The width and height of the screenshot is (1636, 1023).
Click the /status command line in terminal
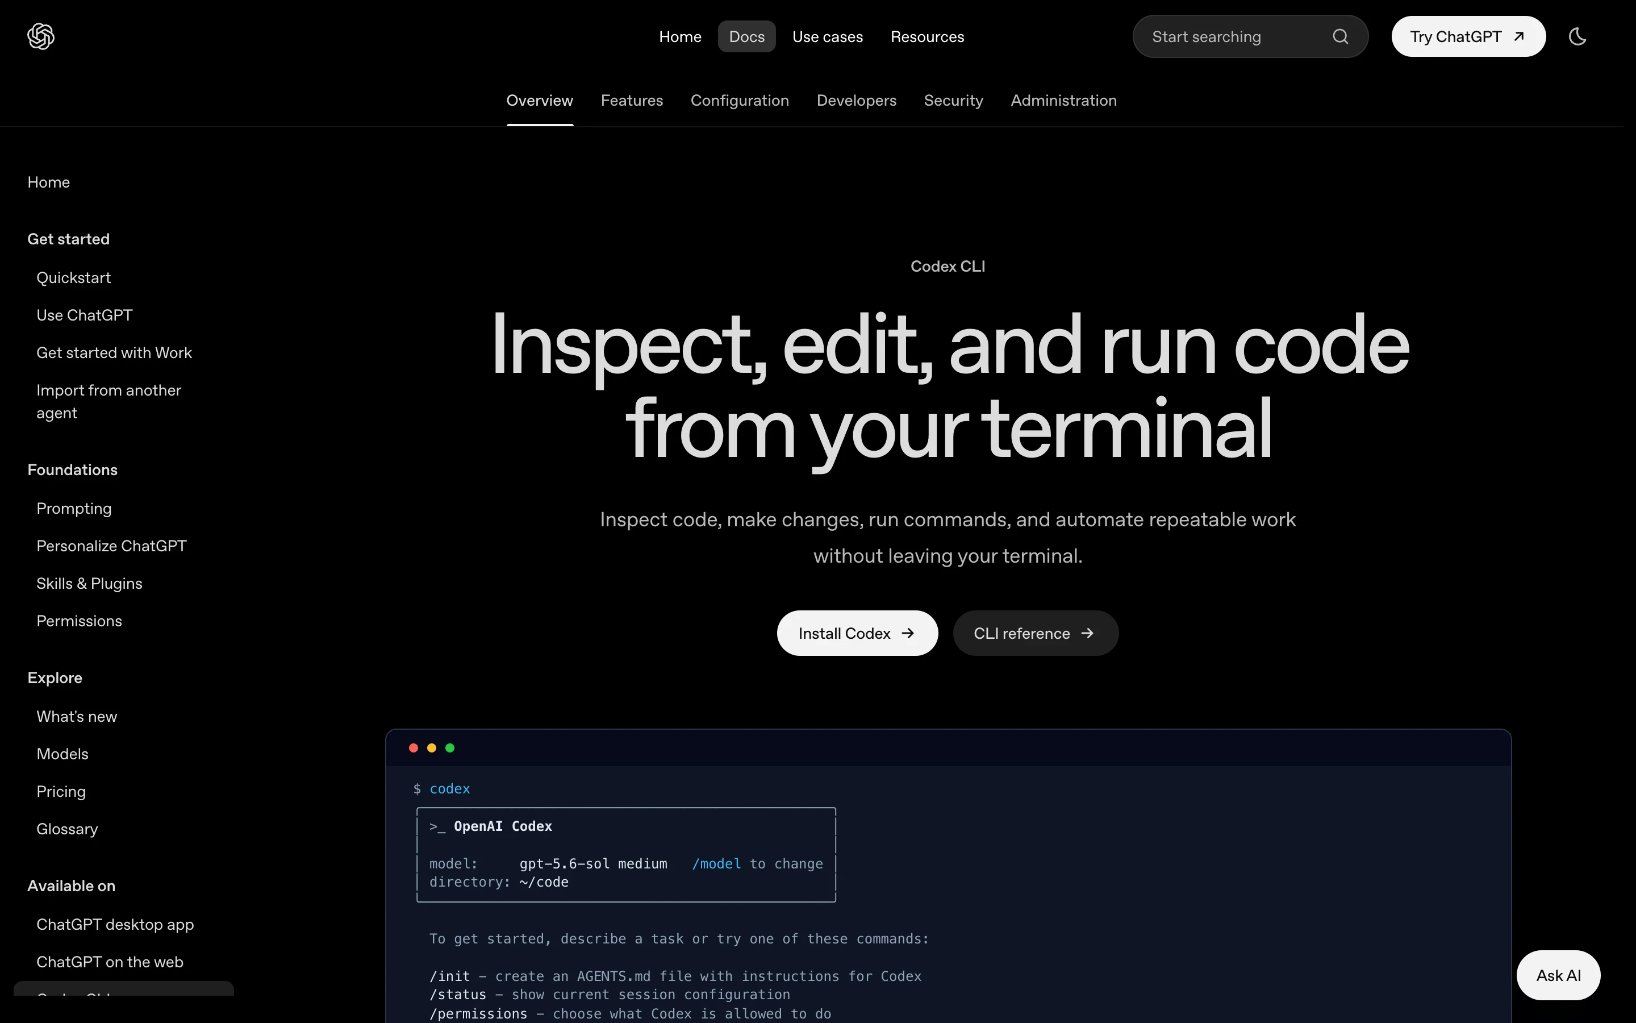click(609, 995)
